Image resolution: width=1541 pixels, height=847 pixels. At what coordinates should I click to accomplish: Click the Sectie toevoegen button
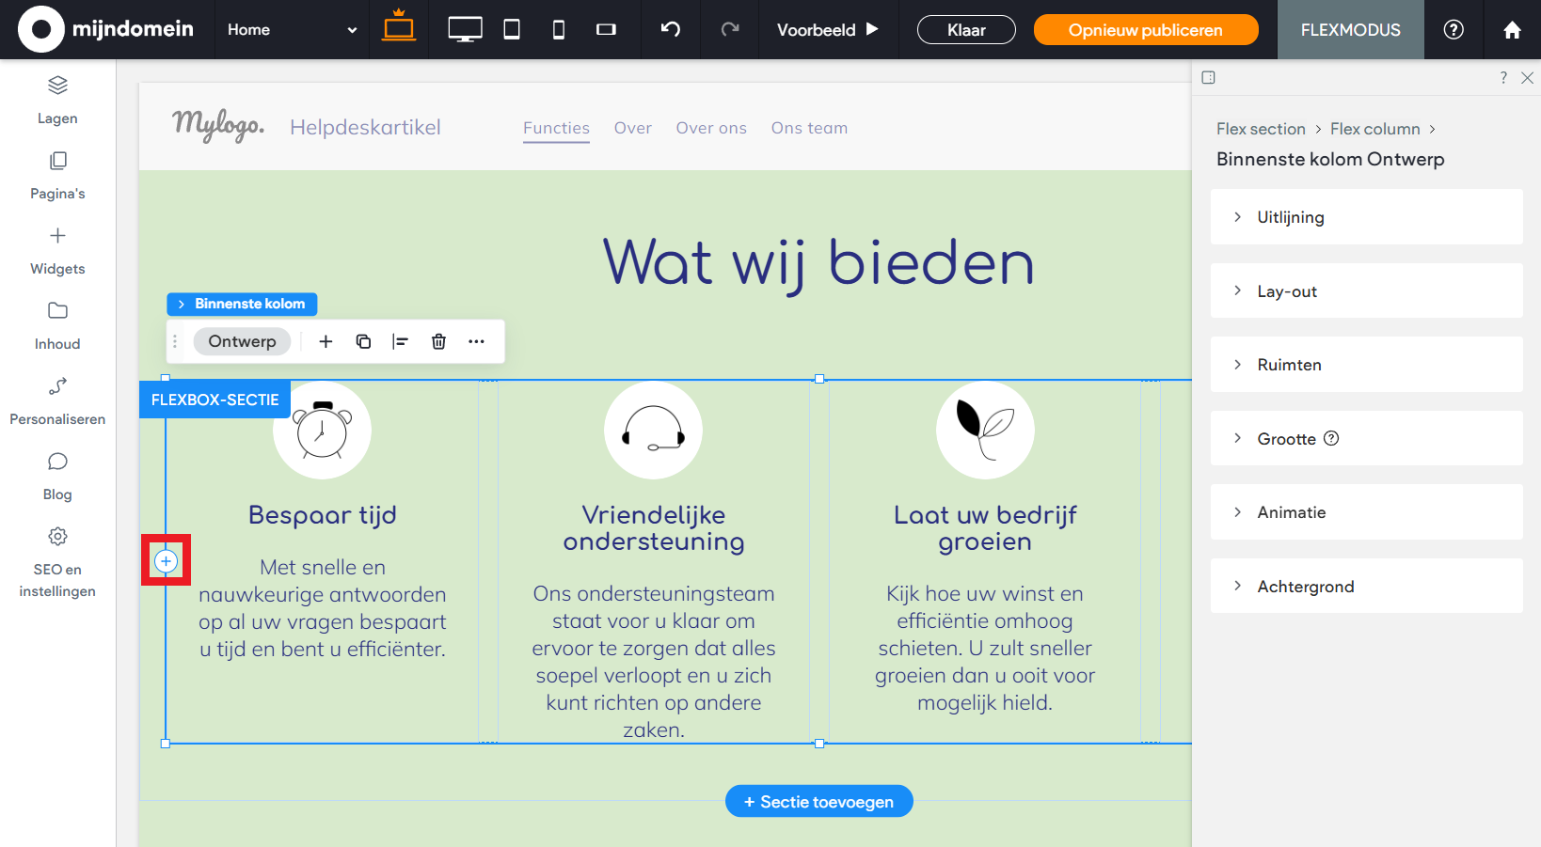[x=818, y=801]
